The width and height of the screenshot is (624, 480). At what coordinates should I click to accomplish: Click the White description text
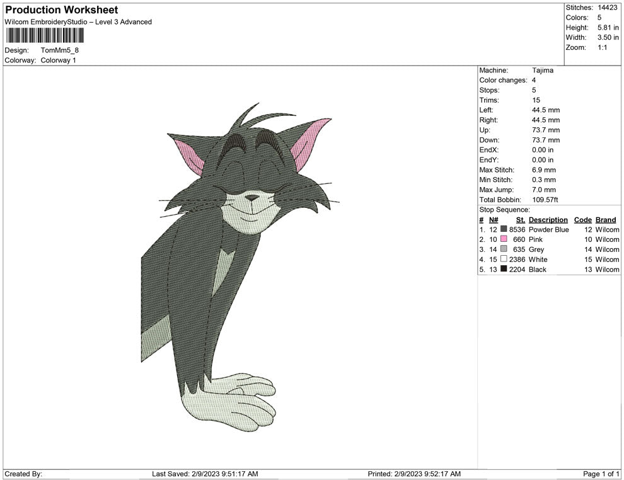(538, 260)
